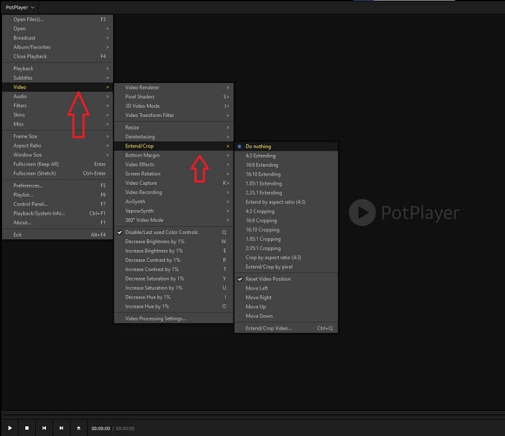Screen dimensions: 505x436
Task: Click the 00:00:00 elapsed time display
Action: tap(100, 428)
